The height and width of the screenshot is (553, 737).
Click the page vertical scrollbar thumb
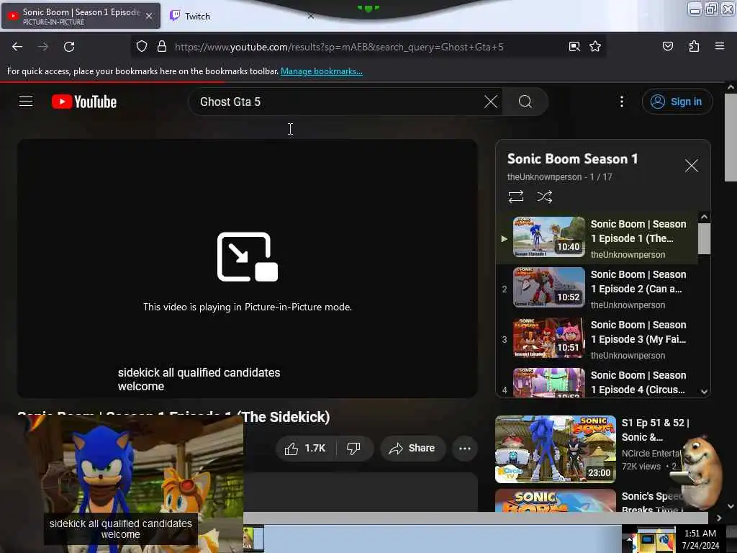[731, 137]
